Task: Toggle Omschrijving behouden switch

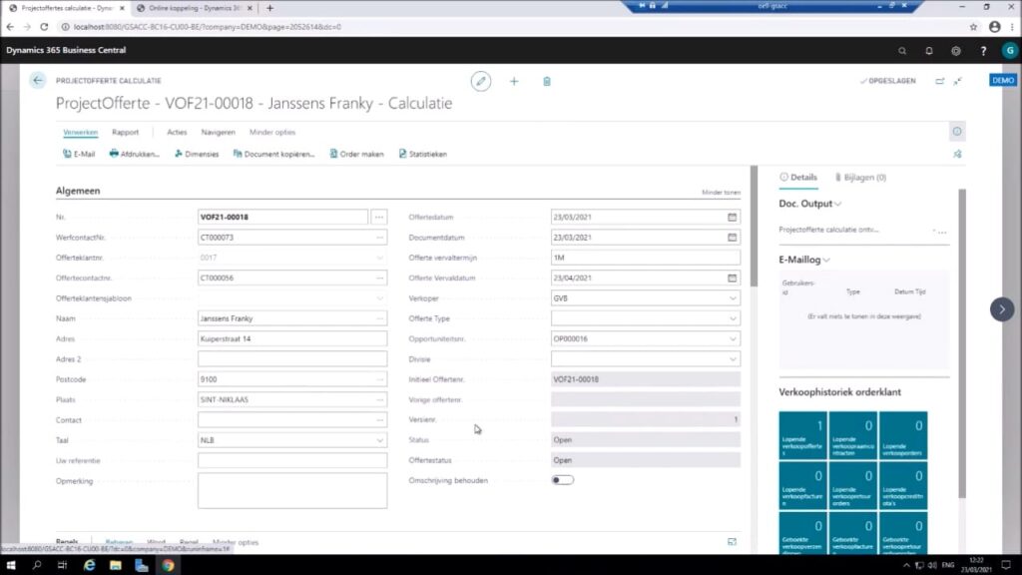Action: (563, 480)
